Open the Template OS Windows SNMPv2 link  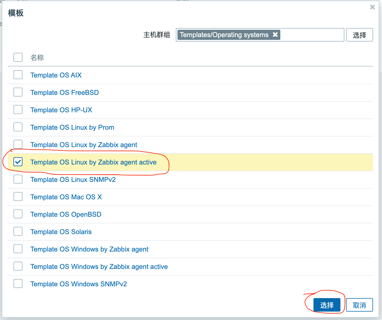[x=79, y=284]
